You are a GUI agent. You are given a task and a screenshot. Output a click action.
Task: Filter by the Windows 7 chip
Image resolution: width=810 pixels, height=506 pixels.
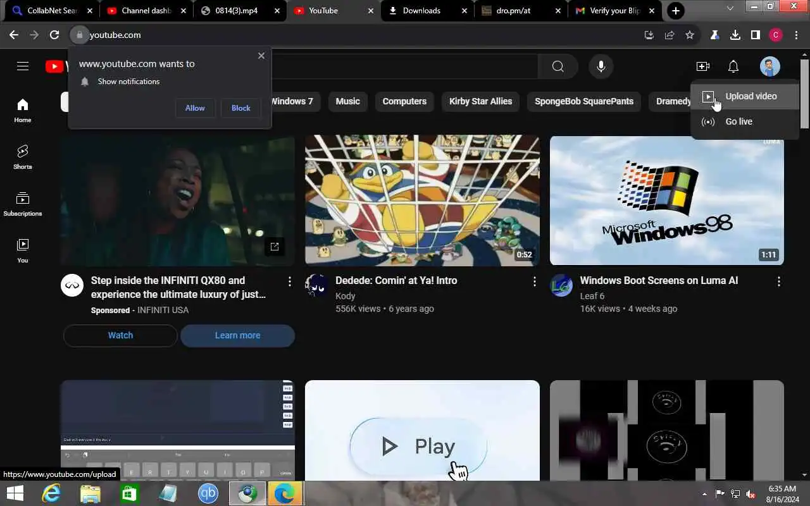click(291, 101)
